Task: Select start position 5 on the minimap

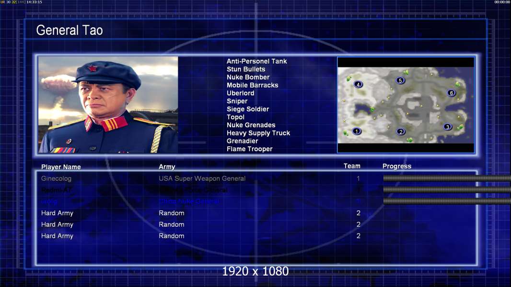Action: coord(400,80)
